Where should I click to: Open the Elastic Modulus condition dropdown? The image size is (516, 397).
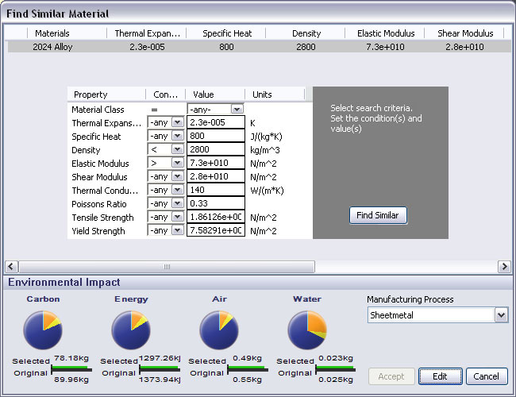click(177, 163)
